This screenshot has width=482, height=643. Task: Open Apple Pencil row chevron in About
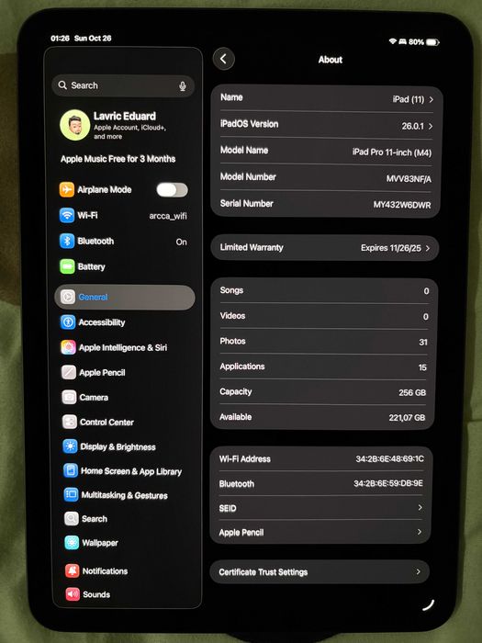pos(420,532)
